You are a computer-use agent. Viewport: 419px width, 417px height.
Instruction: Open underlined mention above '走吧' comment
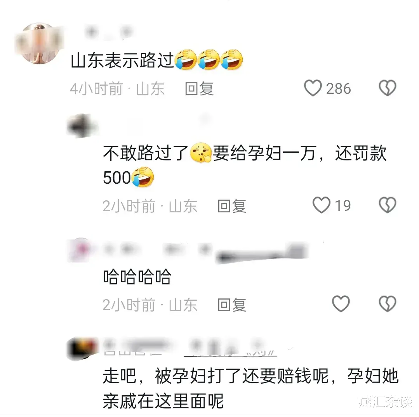[x=230, y=348]
